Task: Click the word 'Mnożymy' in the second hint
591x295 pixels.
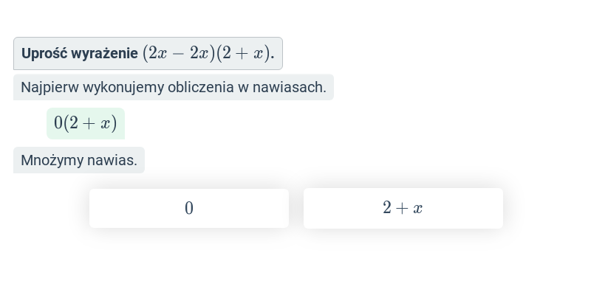Action: (52, 160)
